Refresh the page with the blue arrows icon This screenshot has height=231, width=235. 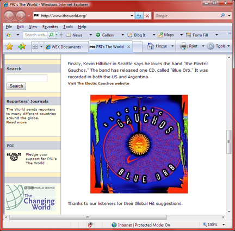(x=139, y=16)
